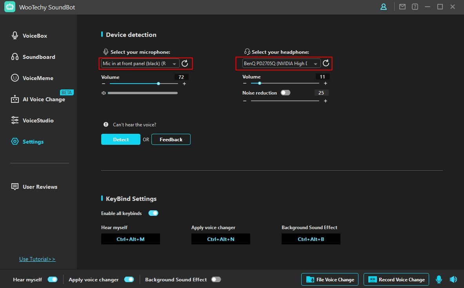The width and height of the screenshot is (464, 288).
Task: Edit Apply voice changer keybind Ctrl+Alt+N
Action: [x=221, y=239]
